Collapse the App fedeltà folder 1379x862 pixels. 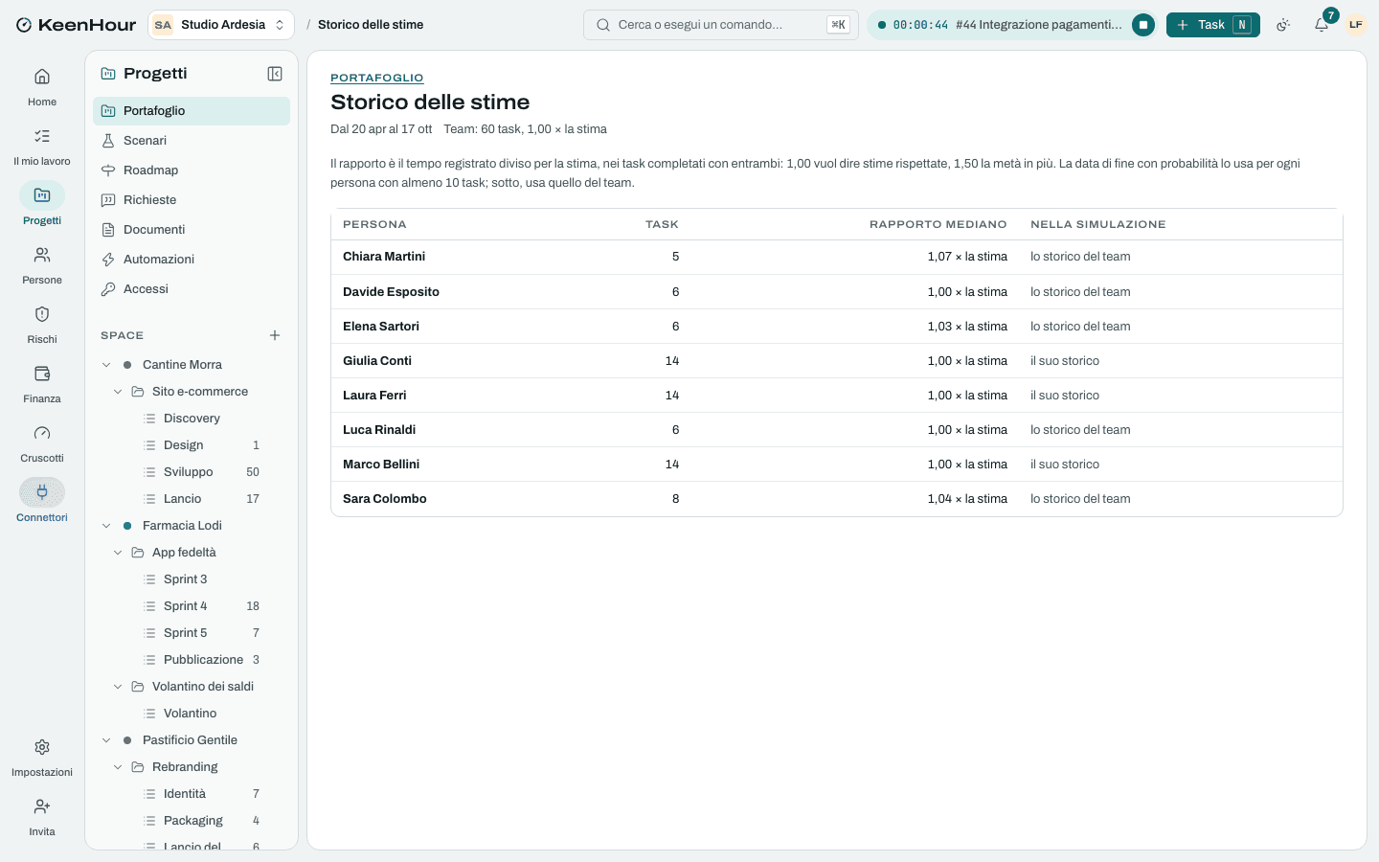point(118,553)
